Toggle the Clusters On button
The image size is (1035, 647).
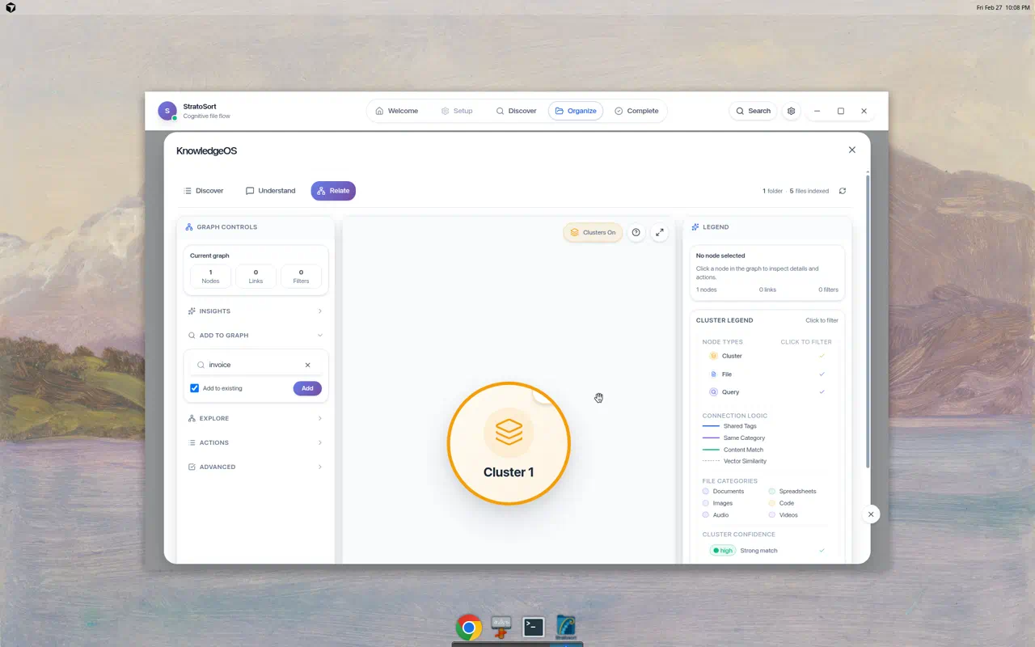(593, 232)
